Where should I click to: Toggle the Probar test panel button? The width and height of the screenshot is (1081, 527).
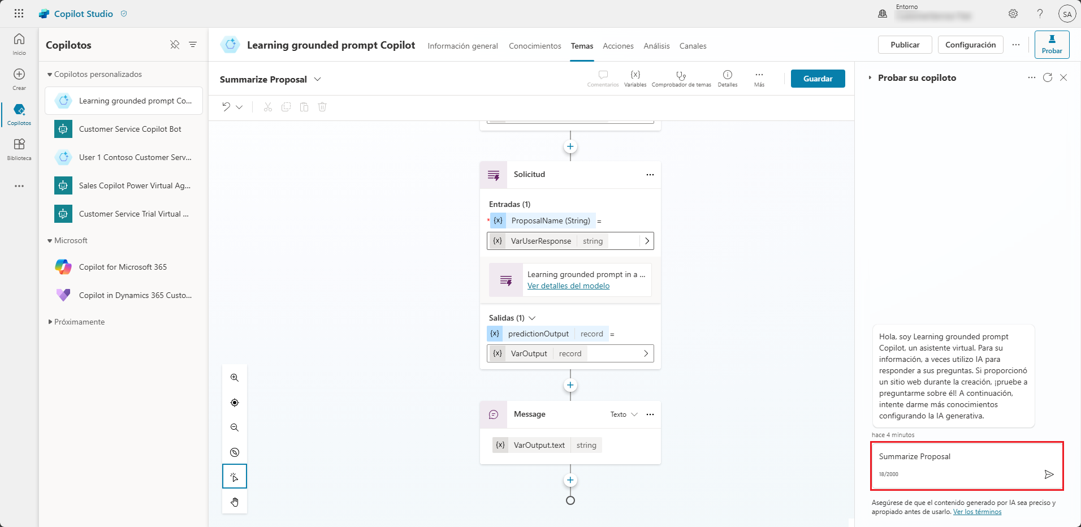point(1052,44)
